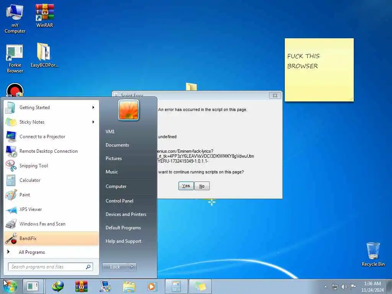Open Getting Started from the Start menu
This screenshot has height=294, width=392.
click(x=51, y=108)
